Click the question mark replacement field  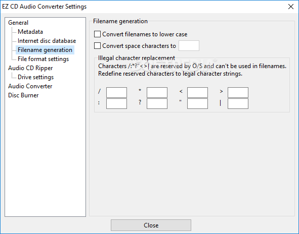click(157, 103)
